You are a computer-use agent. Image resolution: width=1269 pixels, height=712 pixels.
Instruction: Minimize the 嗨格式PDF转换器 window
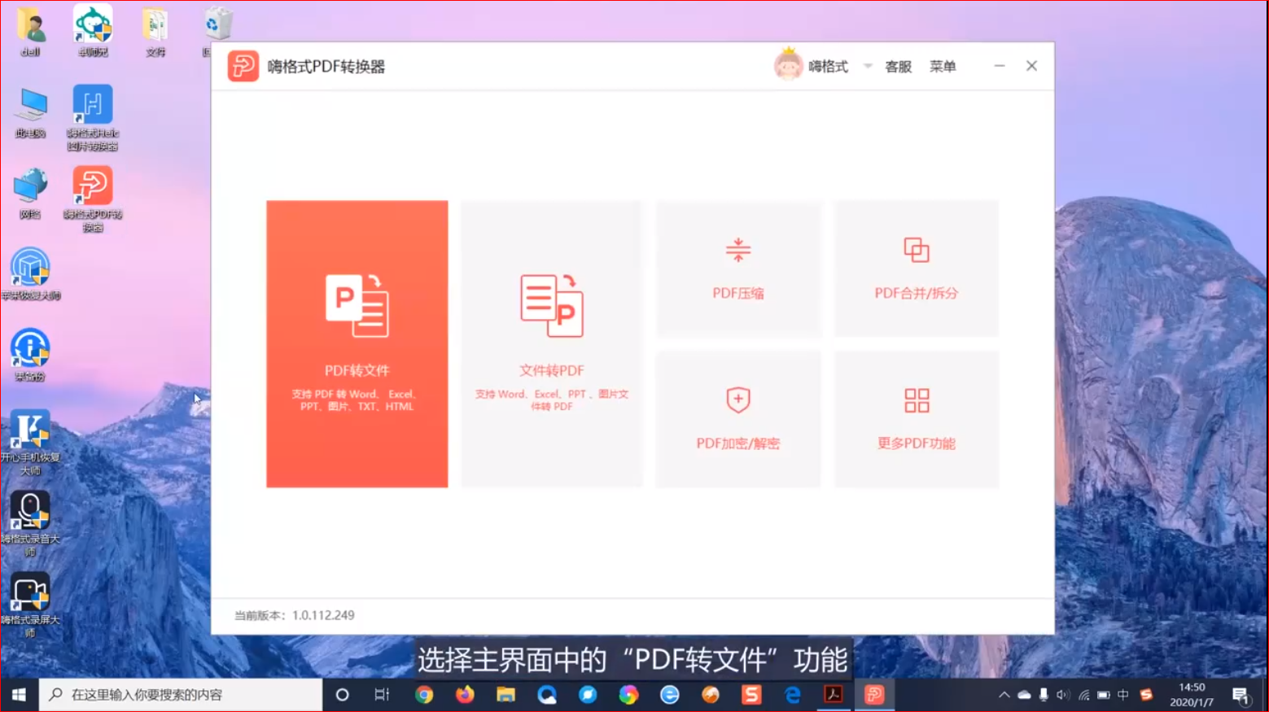[x=1000, y=66]
